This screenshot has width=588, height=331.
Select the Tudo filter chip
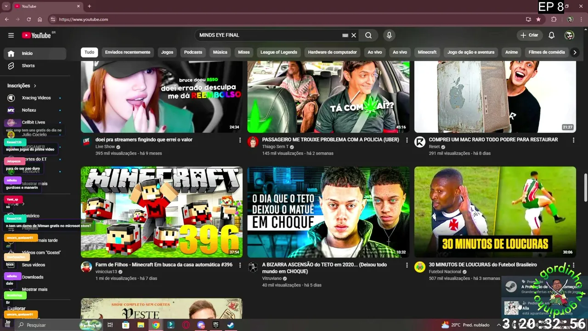[90, 52]
